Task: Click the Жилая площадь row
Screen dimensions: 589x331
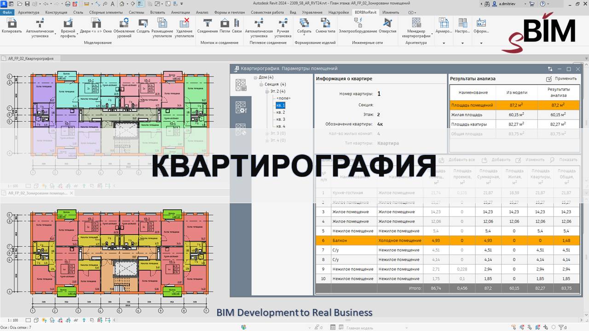Action: click(514, 115)
